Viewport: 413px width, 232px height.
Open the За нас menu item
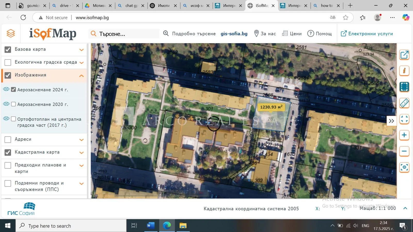click(265, 34)
